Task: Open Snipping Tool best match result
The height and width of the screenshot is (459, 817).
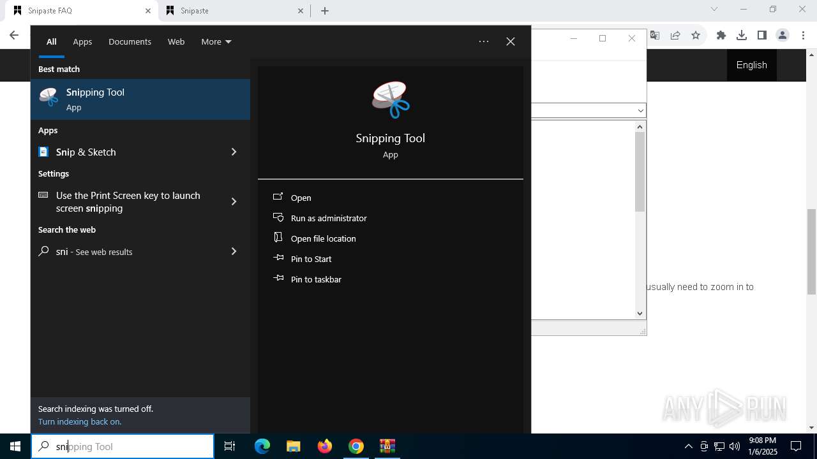Action: pos(140,99)
